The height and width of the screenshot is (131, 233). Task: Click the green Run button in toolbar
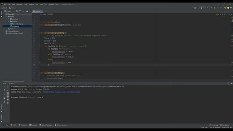point(212,8)
